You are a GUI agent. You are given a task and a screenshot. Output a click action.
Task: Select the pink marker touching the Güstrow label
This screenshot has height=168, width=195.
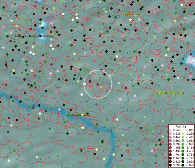coord(135,15)
